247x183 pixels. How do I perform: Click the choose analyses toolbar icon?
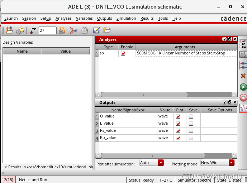coord(73,30)
